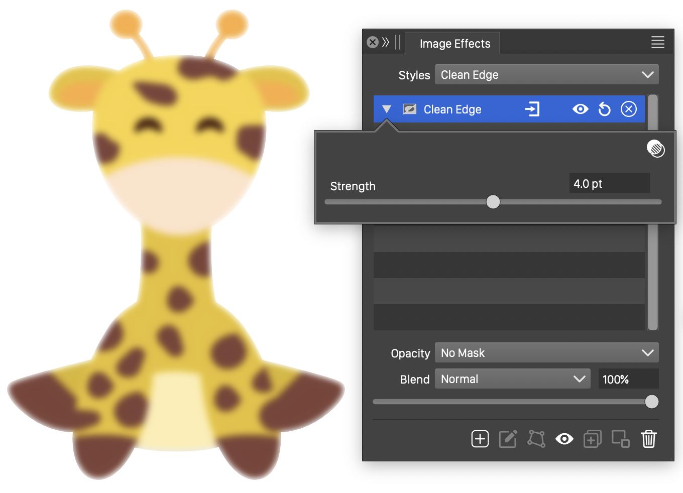Open the Blend mode dropdown
Image resolution: width=683 pixels, height=493 pixels.
(512, 379)
